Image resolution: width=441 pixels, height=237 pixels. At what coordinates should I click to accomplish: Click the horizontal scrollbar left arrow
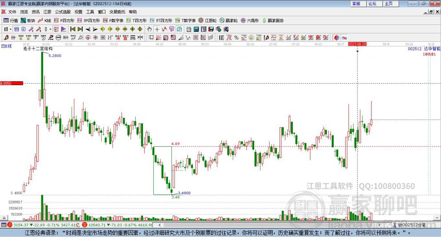[x=159, y=225]
